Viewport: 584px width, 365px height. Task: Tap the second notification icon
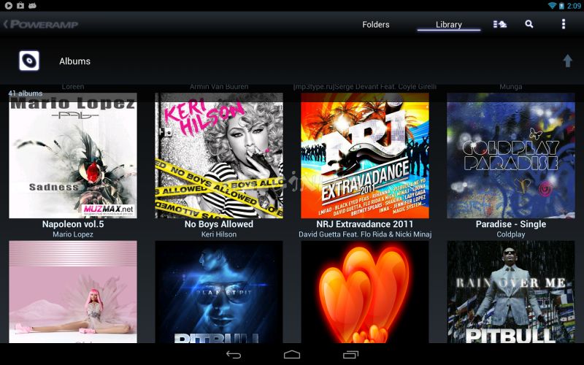(20, 5)
